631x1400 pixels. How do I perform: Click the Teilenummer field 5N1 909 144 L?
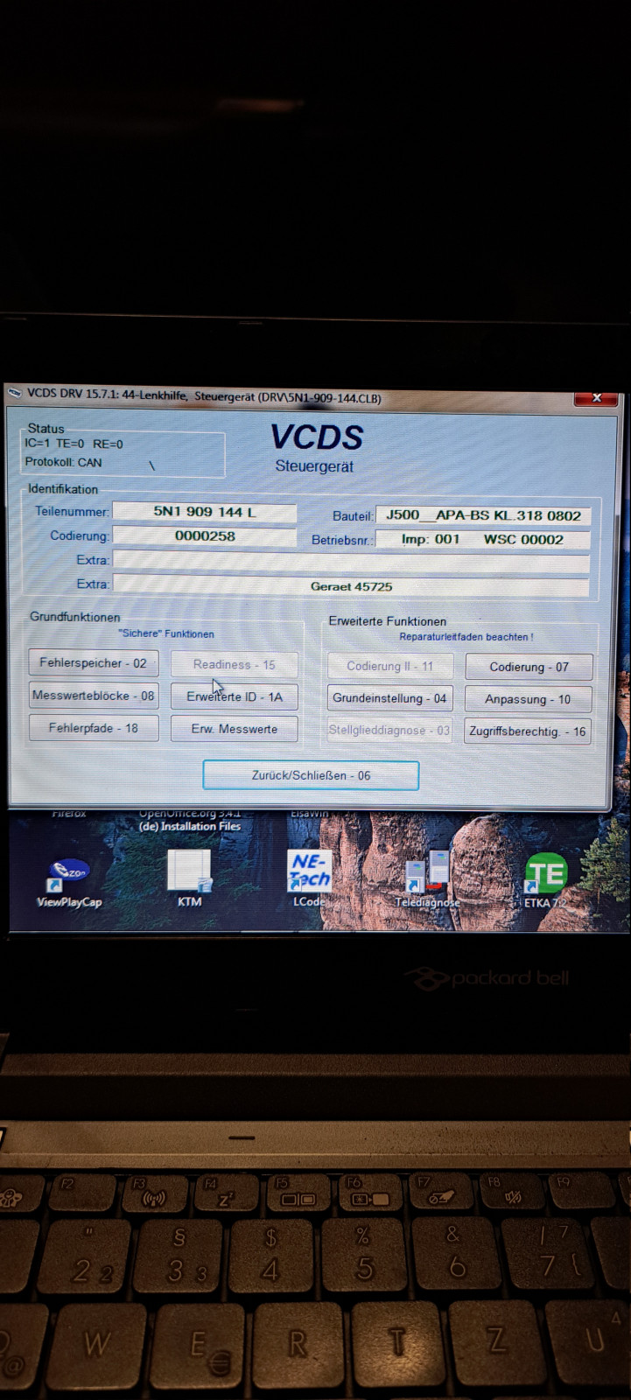(x=205, y=512)
